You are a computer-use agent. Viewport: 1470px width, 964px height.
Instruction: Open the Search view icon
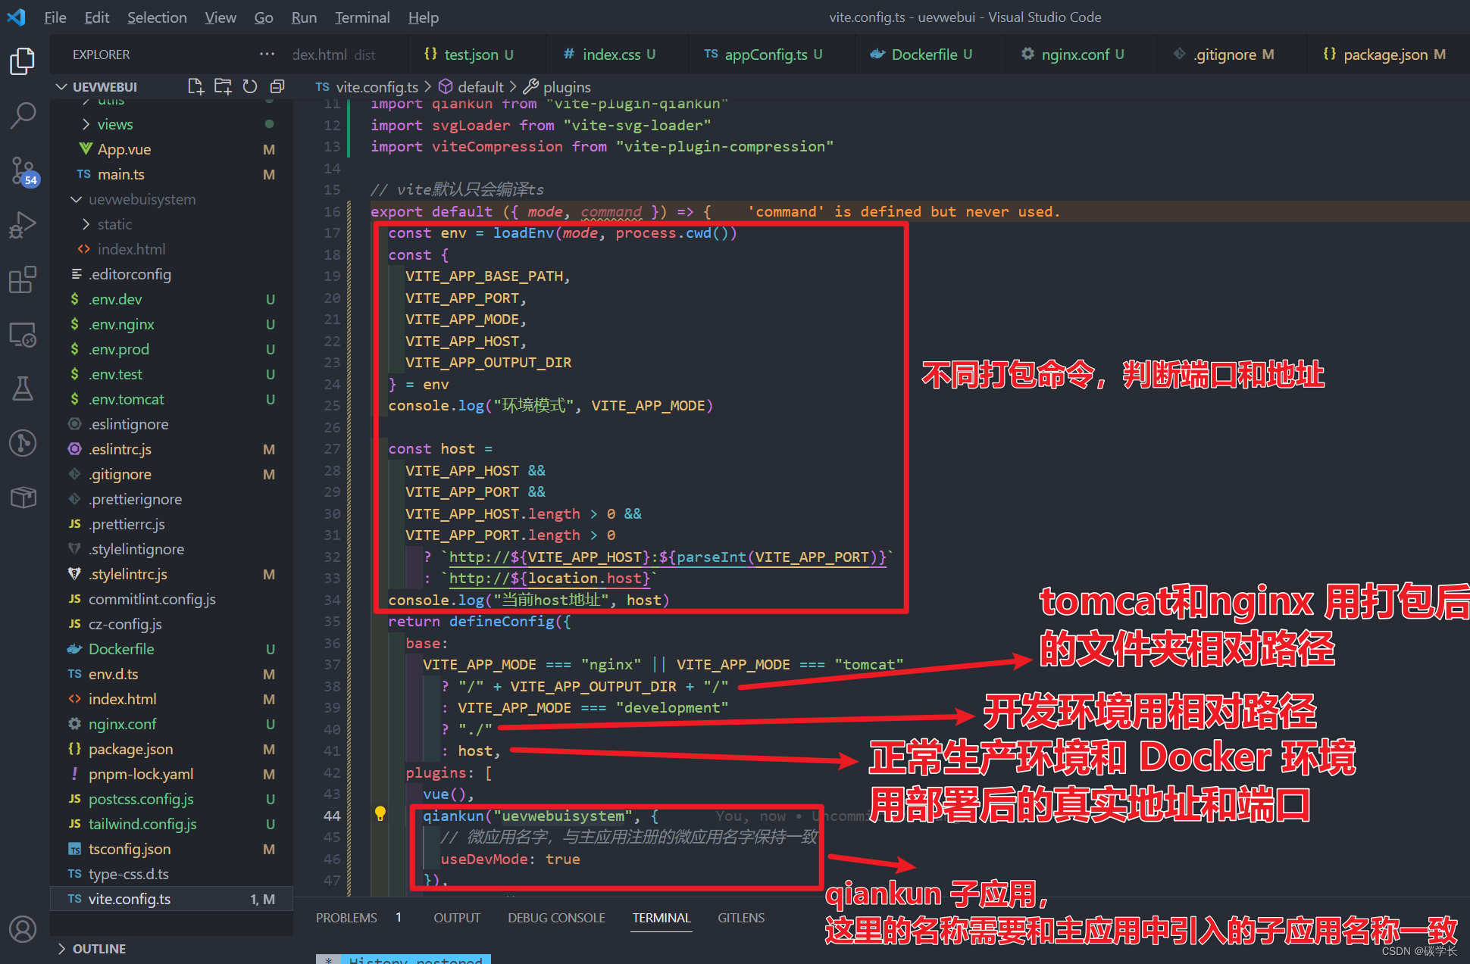23,116
